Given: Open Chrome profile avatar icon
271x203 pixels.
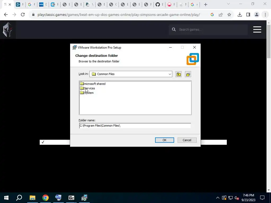Looking at the screenshot, I should pos(257,15).
